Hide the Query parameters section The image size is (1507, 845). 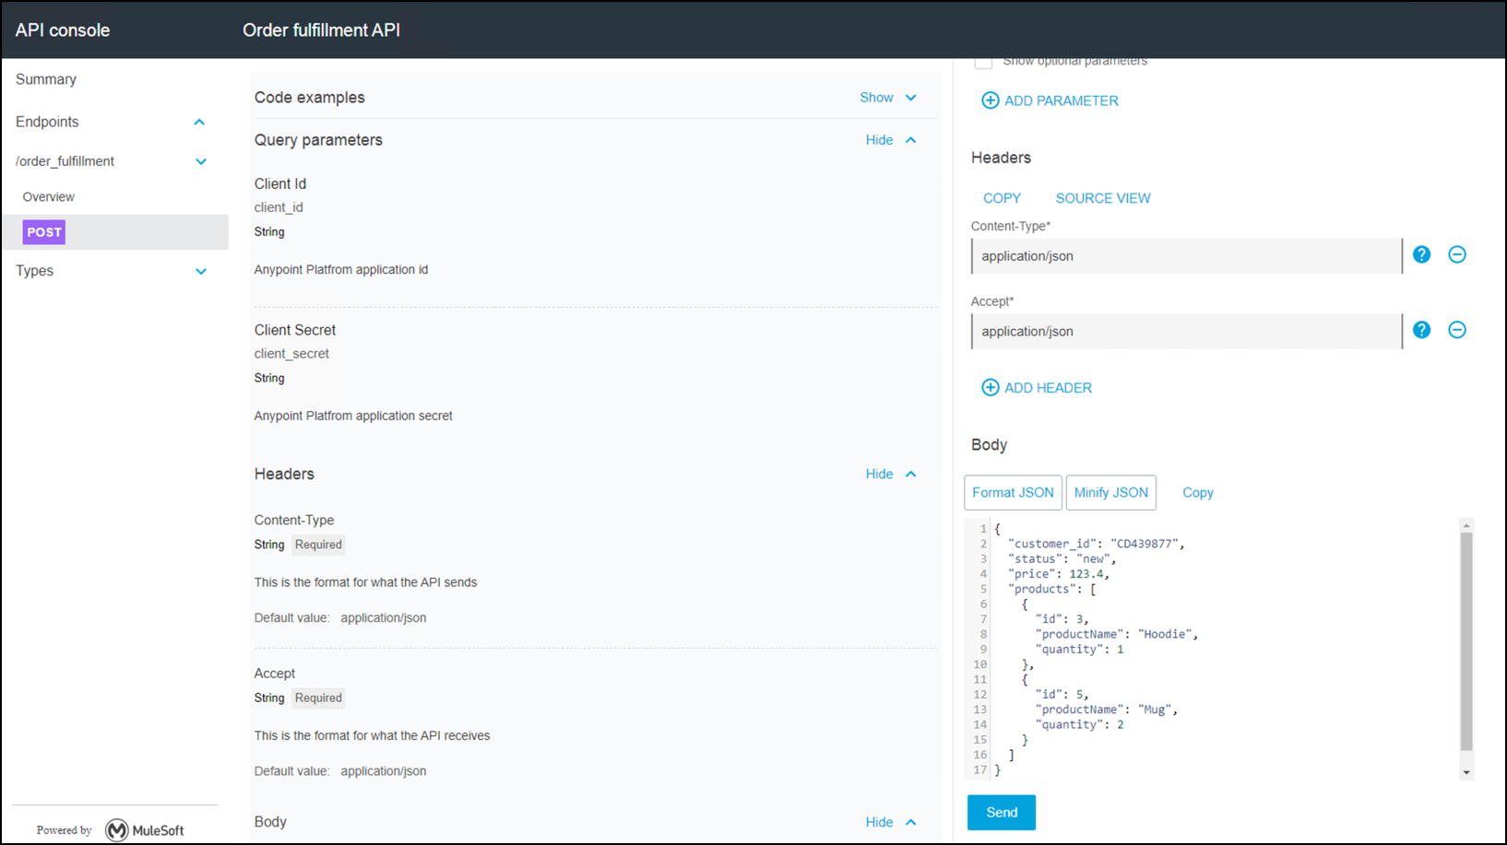(890, 140)
